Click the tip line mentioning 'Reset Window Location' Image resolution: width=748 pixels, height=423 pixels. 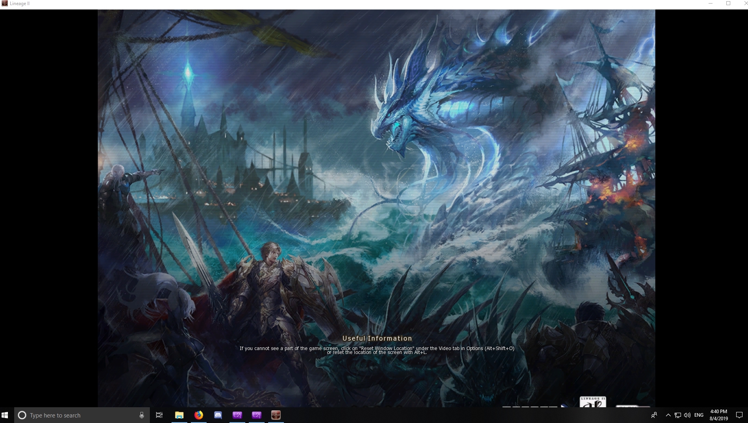point(377,348)
